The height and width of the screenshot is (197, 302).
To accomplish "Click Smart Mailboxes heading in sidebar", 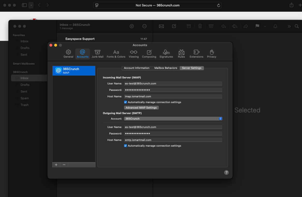I will (24, 64).
